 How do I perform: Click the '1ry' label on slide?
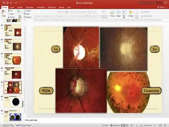pos(56,49)
